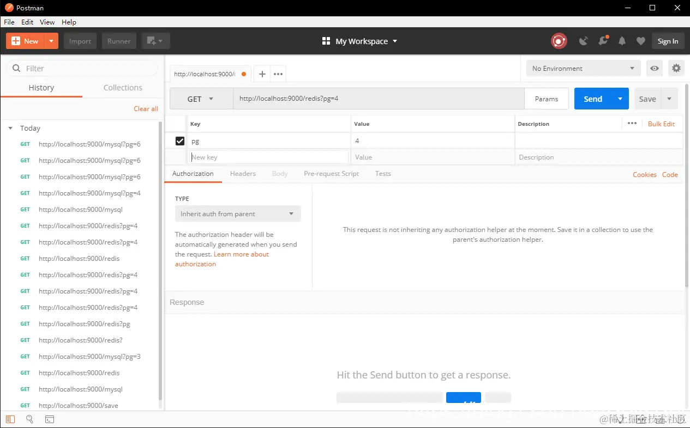Uncheck the pg parameter checkbox
Screen dimensions: 690x428
pos(180,141)
